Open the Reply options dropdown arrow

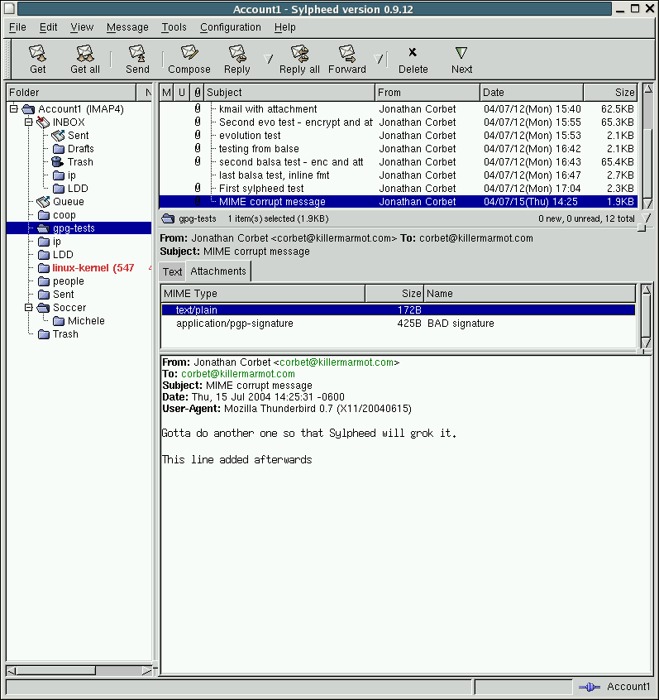(268, 59)
